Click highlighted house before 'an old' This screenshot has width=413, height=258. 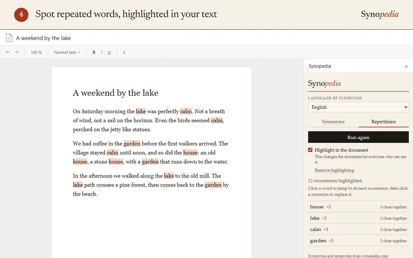191,152
